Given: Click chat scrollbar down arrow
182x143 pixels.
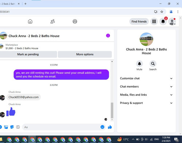Looking at the screenshot, I should tap(112, 120).
